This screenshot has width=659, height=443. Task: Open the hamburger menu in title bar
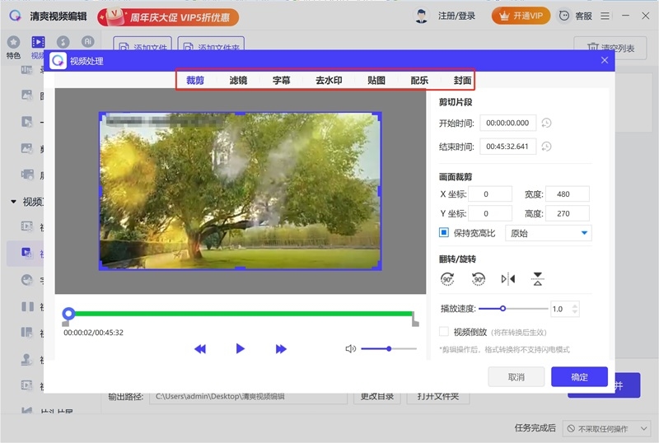pyautogui.click(x=605, y=16)
